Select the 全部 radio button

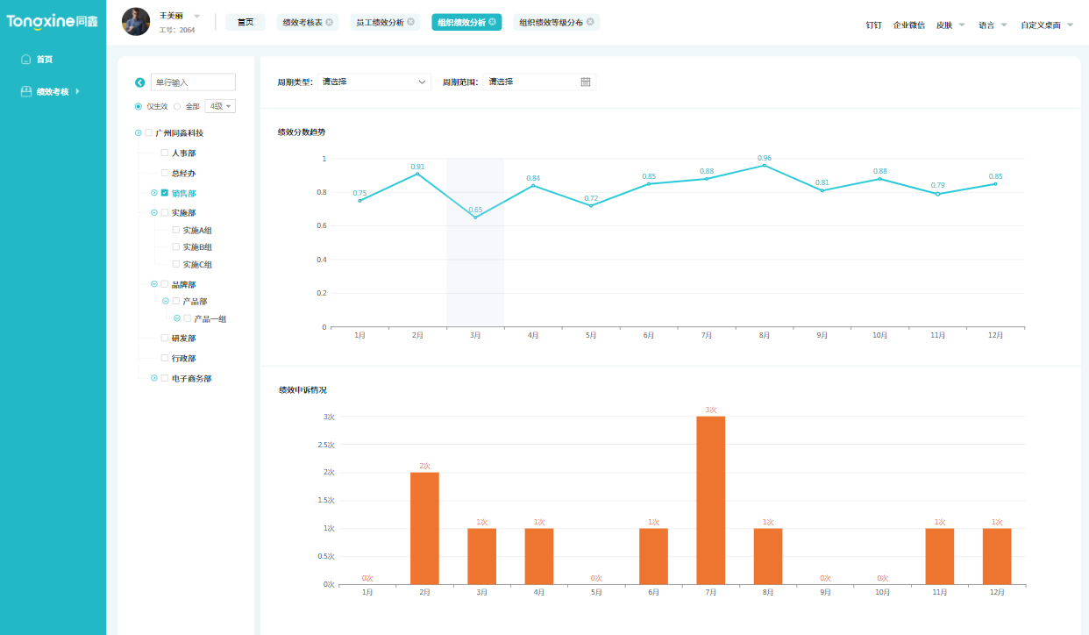tap(177, 106)
